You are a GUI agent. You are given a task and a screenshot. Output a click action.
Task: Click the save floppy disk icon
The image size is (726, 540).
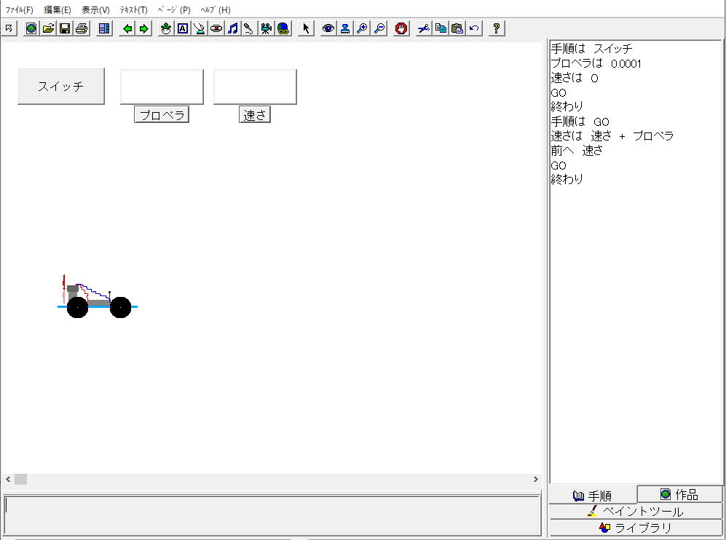[x=65, y=28]
